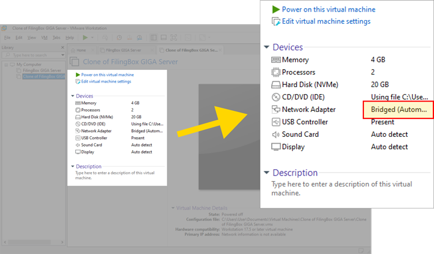Click Edit virtual machine settings in enlarged panel

point(326,21)
